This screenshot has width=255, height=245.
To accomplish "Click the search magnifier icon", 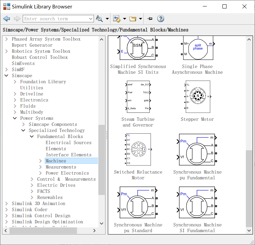I will pyautogui.click(x=99, y=19).
